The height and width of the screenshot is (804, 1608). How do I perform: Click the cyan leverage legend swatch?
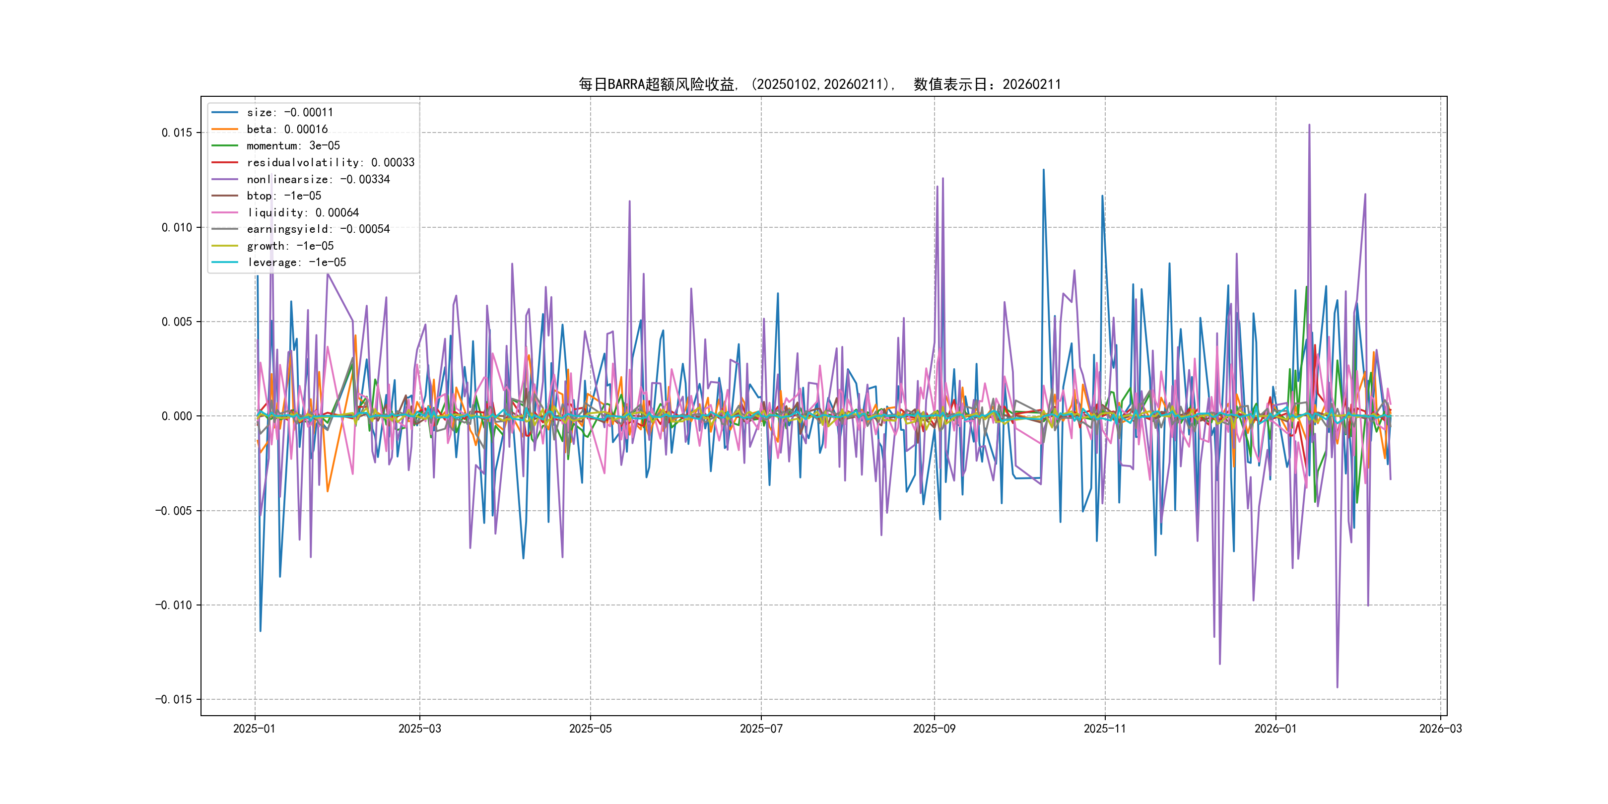[x=225, y=262]
